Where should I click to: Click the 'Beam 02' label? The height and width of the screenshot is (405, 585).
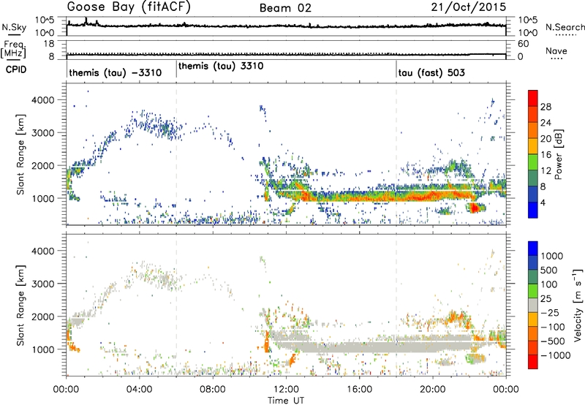[x=285, y=8]
